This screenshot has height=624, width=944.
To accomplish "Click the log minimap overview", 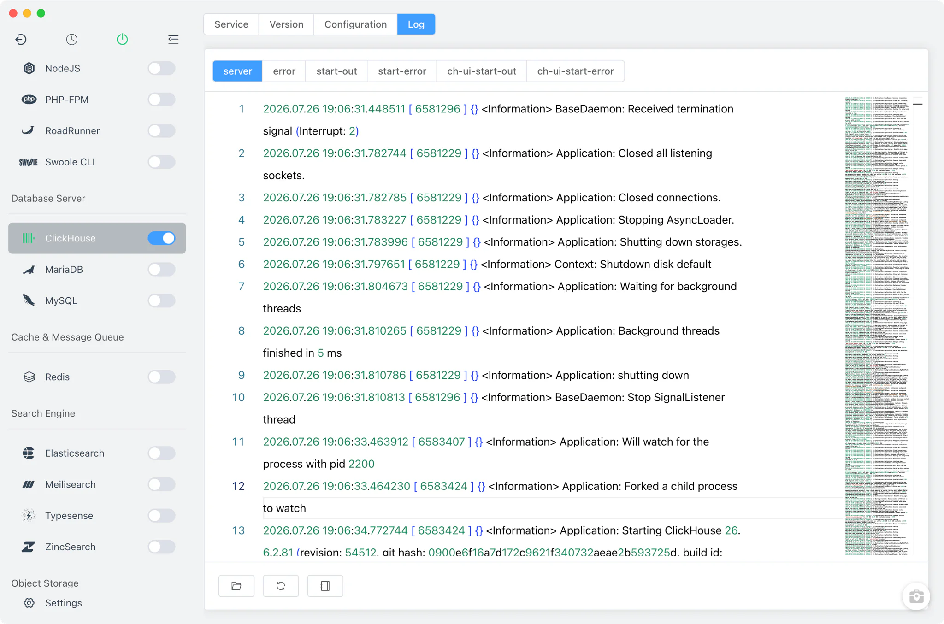I will [x=878, y=325].
